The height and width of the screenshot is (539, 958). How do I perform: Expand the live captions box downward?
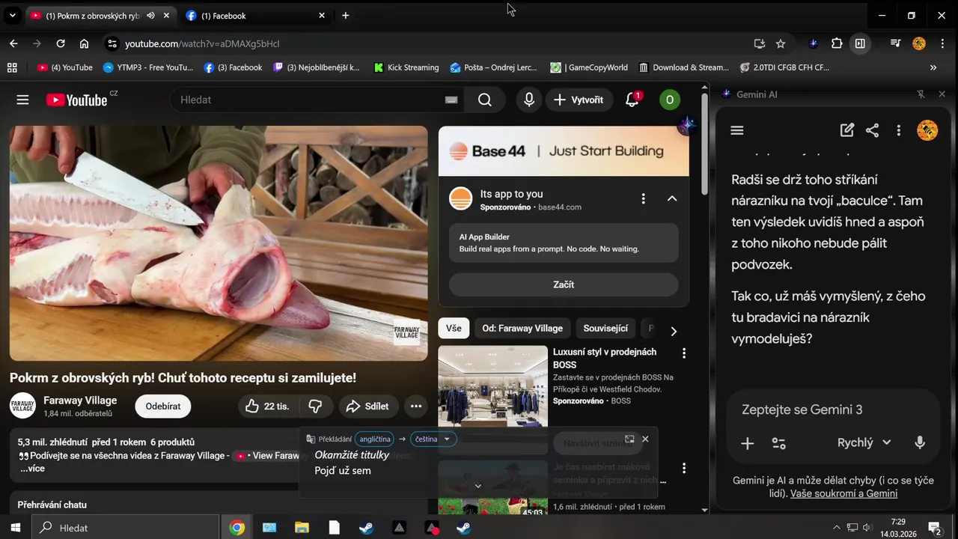click(478, 486)
